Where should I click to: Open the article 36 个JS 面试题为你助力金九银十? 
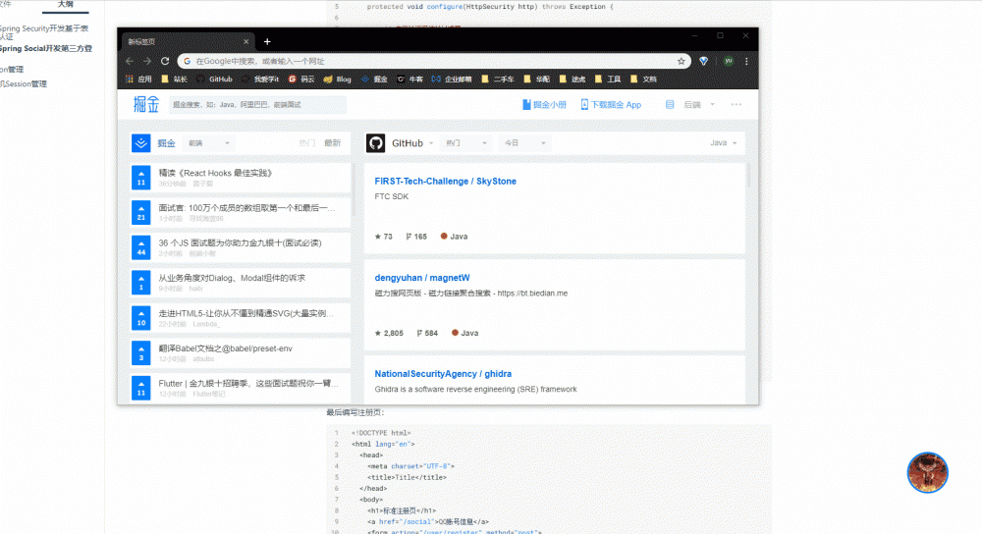240,242
